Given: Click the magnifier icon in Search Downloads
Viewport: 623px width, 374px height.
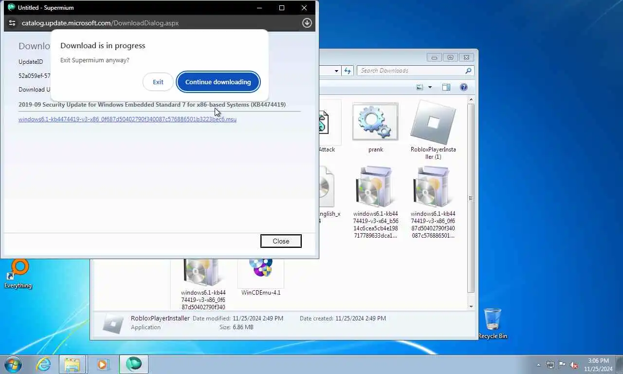Looking at the screenshot, I should pos(468,71).
